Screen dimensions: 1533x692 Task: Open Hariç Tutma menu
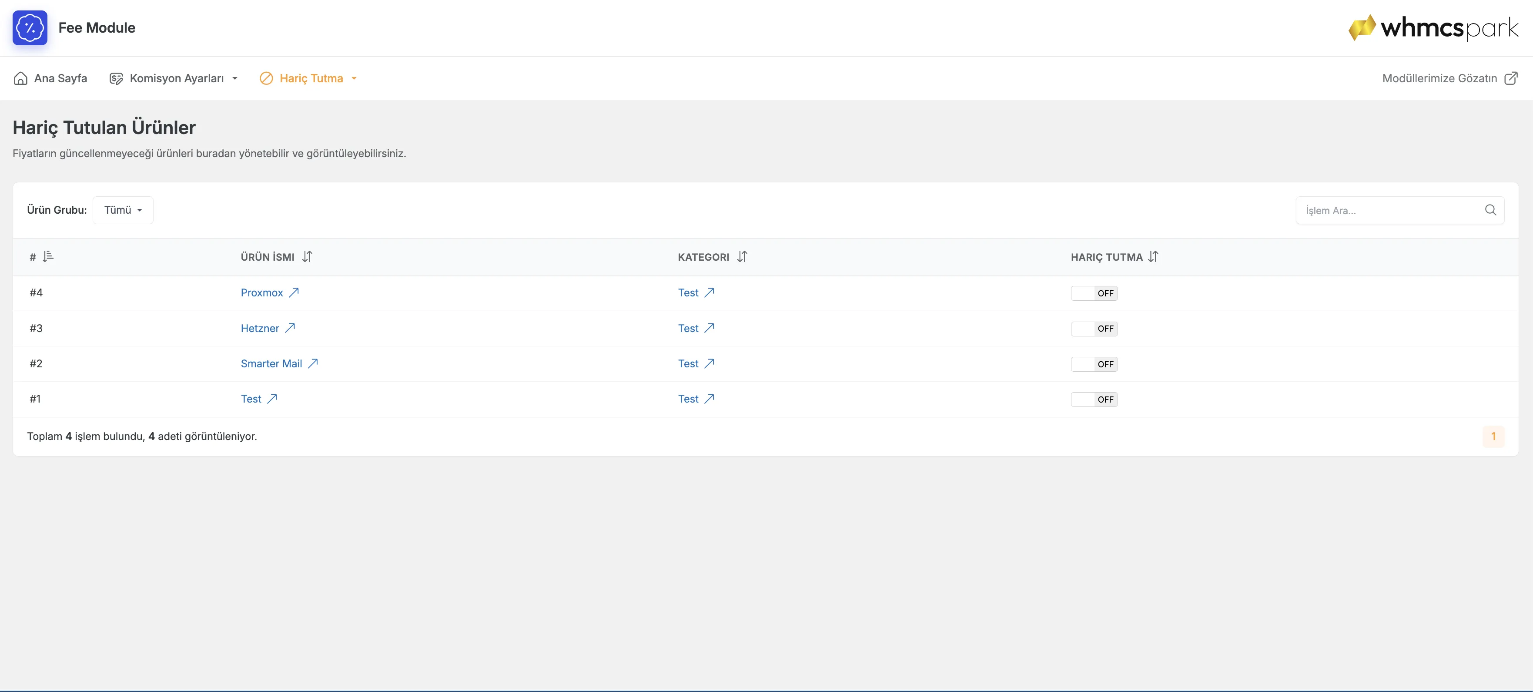[308, 78]
